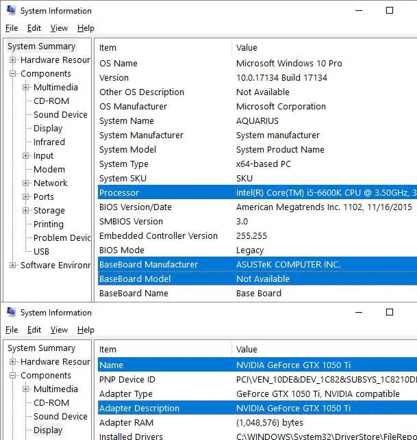The image size is (417, 440).
Task: Expand Hardware Resources node in top window
Action: tap(12, 60)
